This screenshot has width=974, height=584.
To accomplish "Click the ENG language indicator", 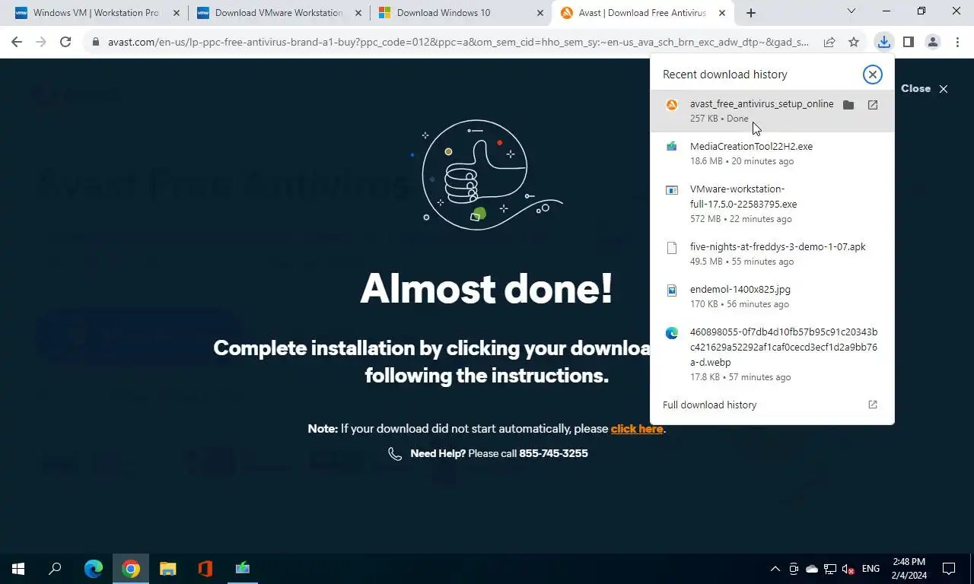I will [871, 569].
